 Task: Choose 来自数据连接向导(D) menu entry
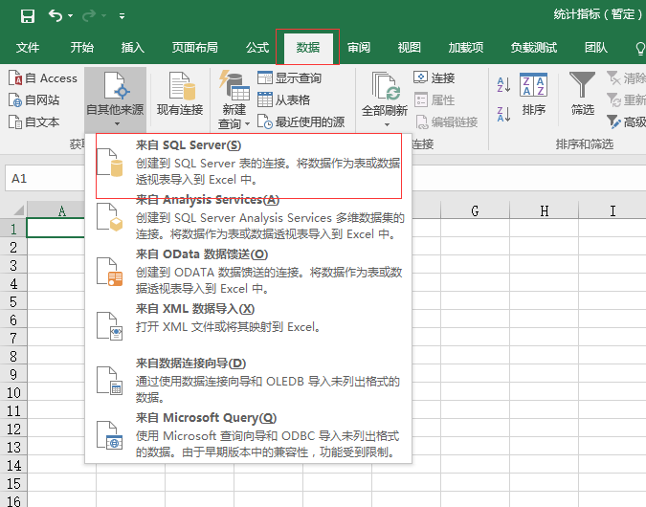coord(249,380)
